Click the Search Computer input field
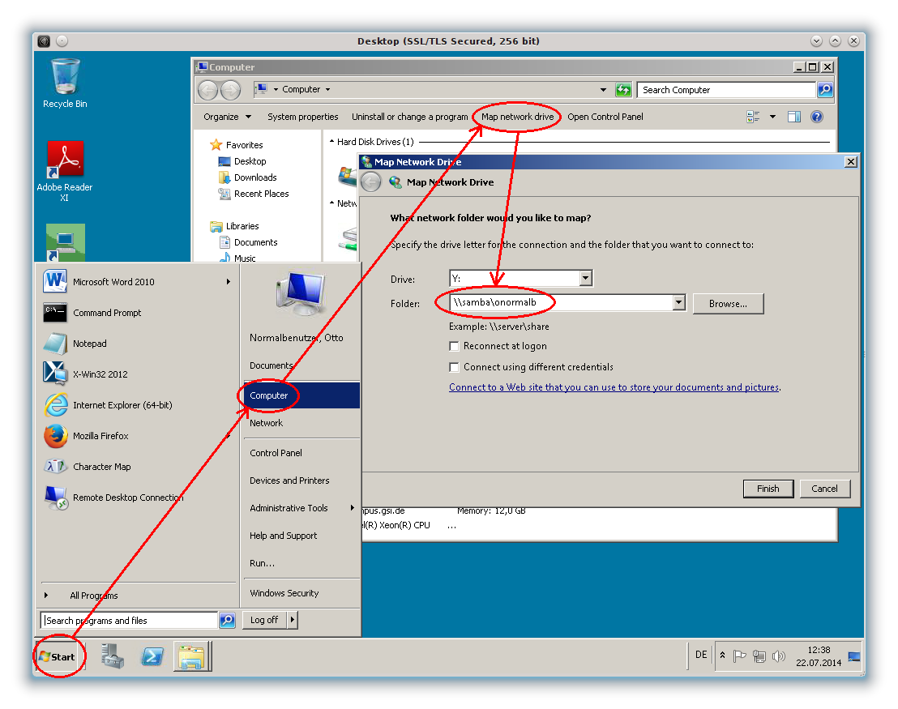Image resolution: width=898 pixels, height=709 pixels. click(x=726, y=89)
